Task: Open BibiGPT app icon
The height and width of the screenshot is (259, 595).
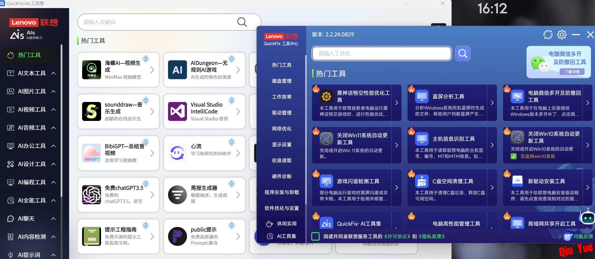Action: [x=91, y=153]
